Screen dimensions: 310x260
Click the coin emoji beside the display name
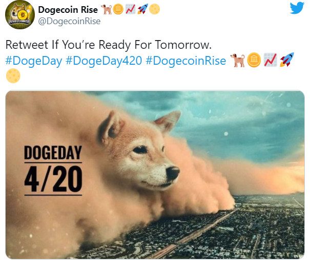(x=118, y=9)
